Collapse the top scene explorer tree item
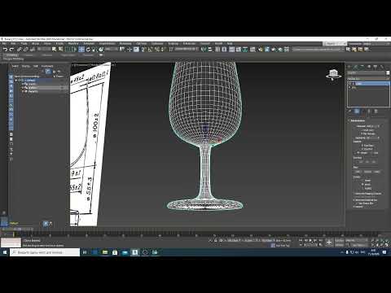Image resolution: width=391 pixels, height=293 pixels. tap(16, 81)
